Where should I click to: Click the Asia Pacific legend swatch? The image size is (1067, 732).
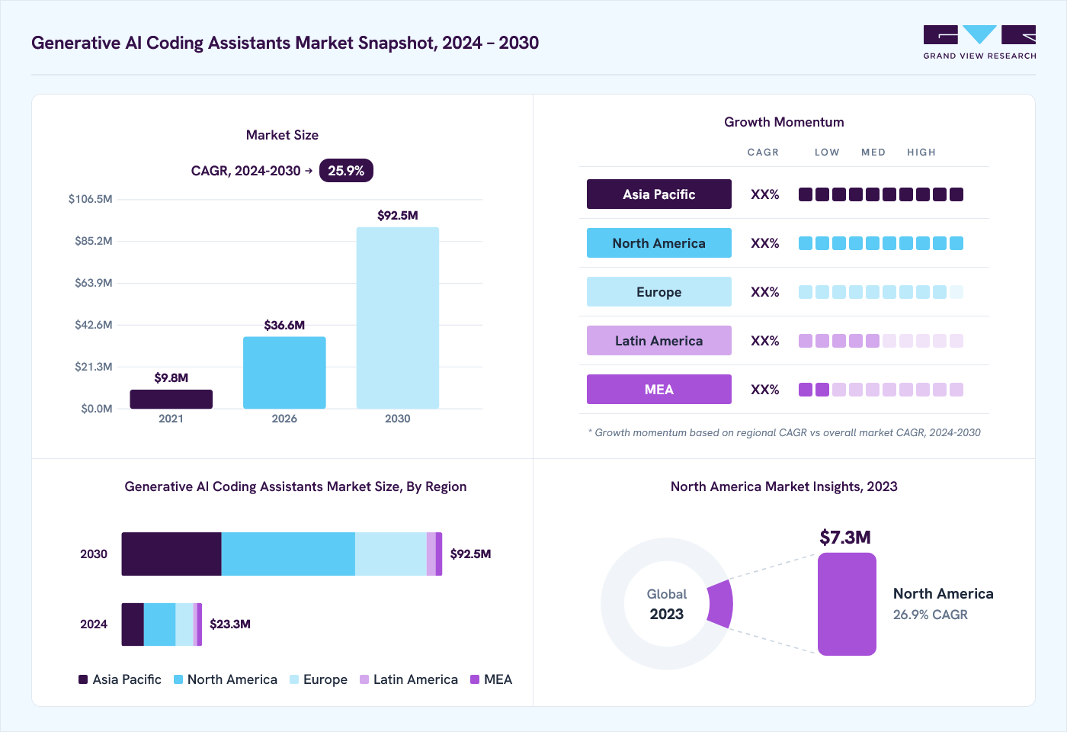coord(83,679)
